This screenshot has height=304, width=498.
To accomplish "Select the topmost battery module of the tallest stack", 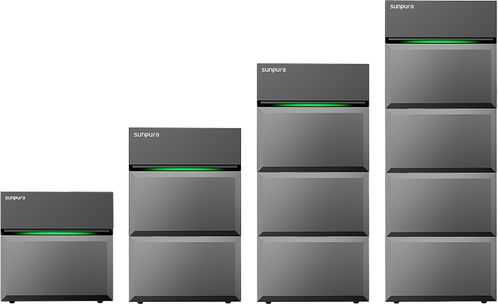I will [x=441, y=75].
